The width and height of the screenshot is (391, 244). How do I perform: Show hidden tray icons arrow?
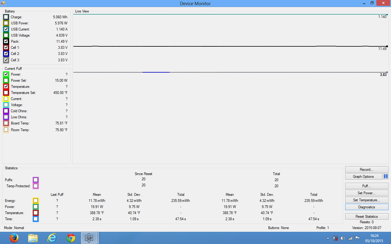coord(328,238)
